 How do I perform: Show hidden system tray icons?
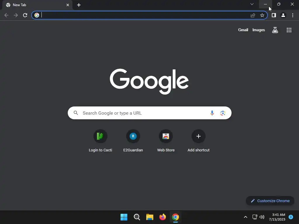point(245,217)
